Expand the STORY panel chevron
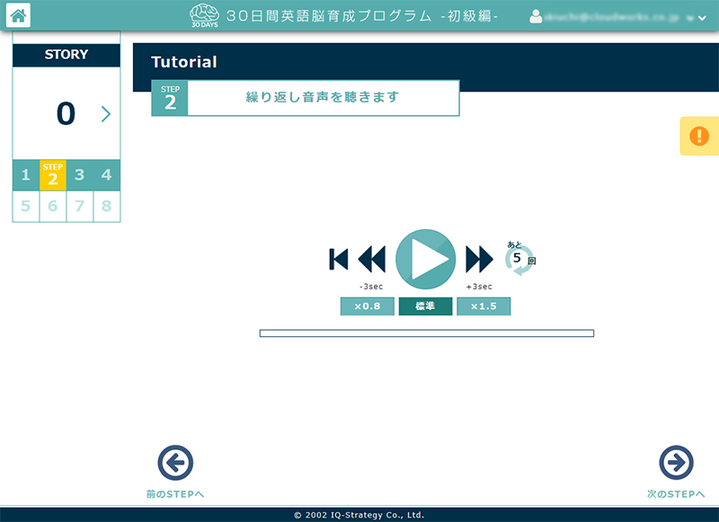 106,114
